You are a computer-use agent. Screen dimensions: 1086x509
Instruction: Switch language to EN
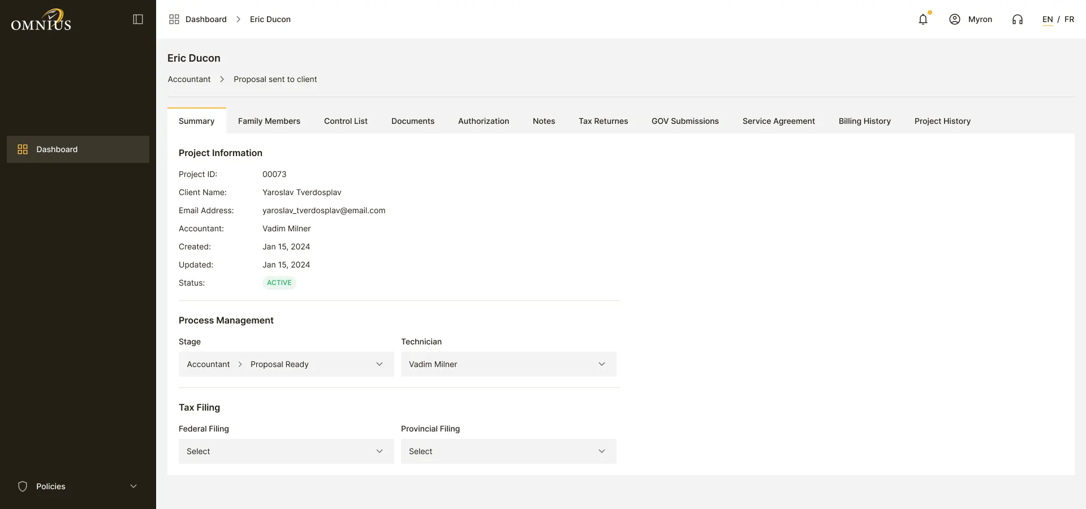[x=1048, y=19]
